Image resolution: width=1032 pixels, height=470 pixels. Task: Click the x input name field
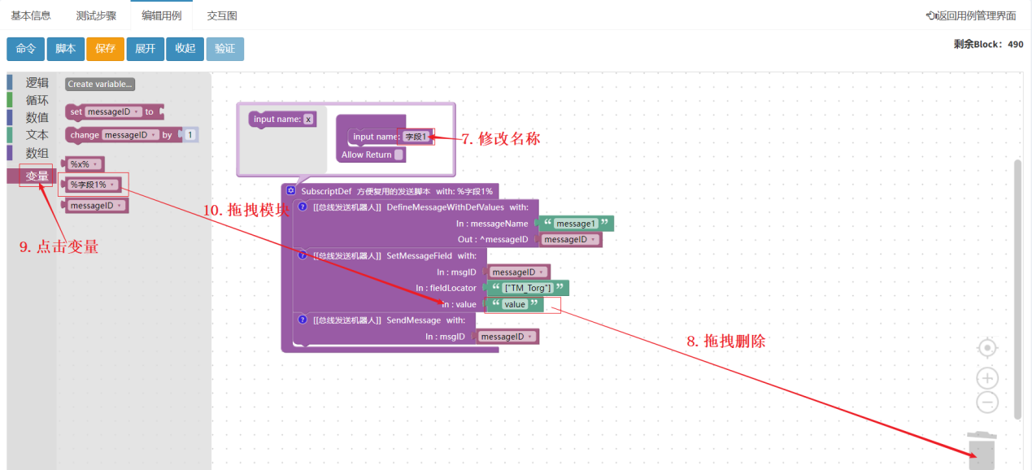[308, 120]
